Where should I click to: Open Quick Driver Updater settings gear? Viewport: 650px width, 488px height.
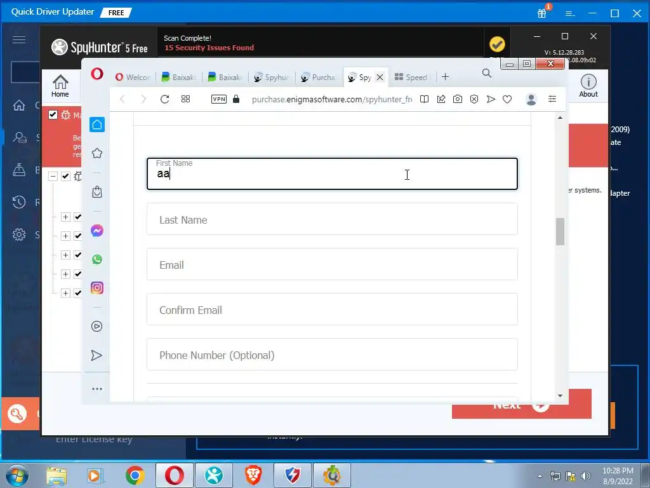point(19,234)
